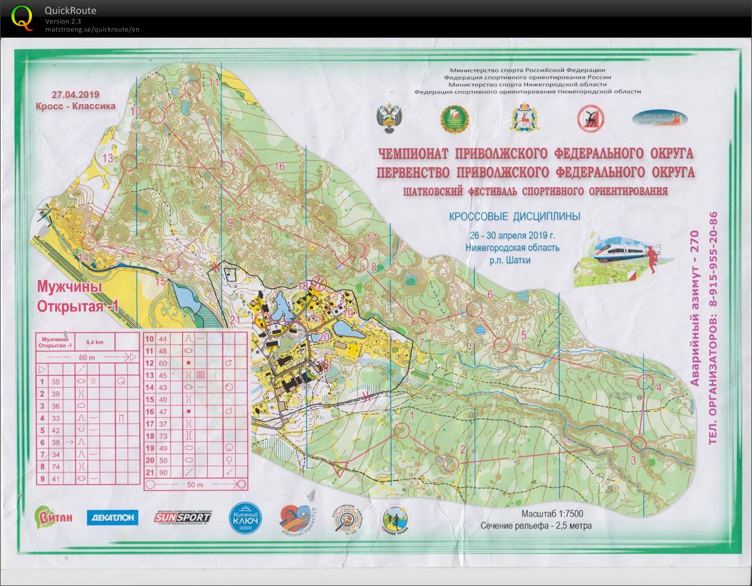Click the Мужчины Открытая -1 class heading
This screenshot has width=752, height=586.
(x=77, y=296)
